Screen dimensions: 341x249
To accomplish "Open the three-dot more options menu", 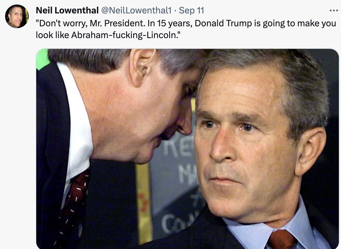I will pyautogui.click(x=333, y=10).
